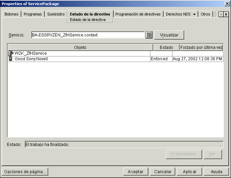Image resolution: width=231 pixels, height=178 pixels.
Task: Click the Visualizar button
Action: click(x=169, y=35)
